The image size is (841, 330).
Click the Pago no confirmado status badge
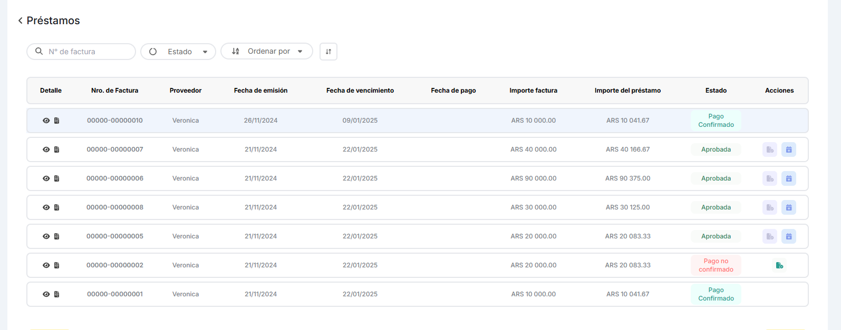[x=716, y=265]
